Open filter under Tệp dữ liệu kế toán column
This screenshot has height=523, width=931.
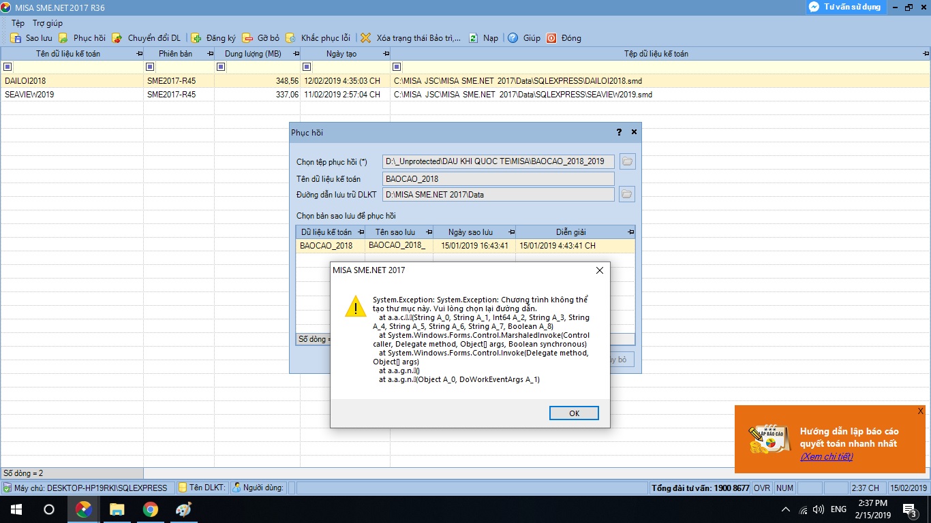pyautogui.click(x=397, y=67)
